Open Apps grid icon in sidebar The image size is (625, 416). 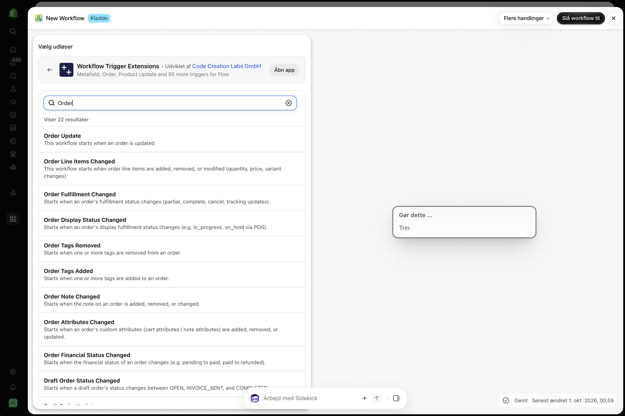13,219
